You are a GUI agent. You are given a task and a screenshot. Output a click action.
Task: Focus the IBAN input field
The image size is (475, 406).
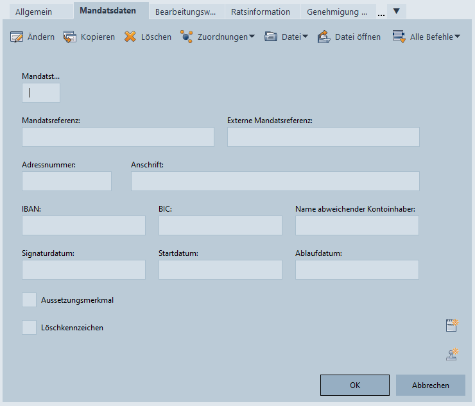pyautogui.click(x=83, y=225)
